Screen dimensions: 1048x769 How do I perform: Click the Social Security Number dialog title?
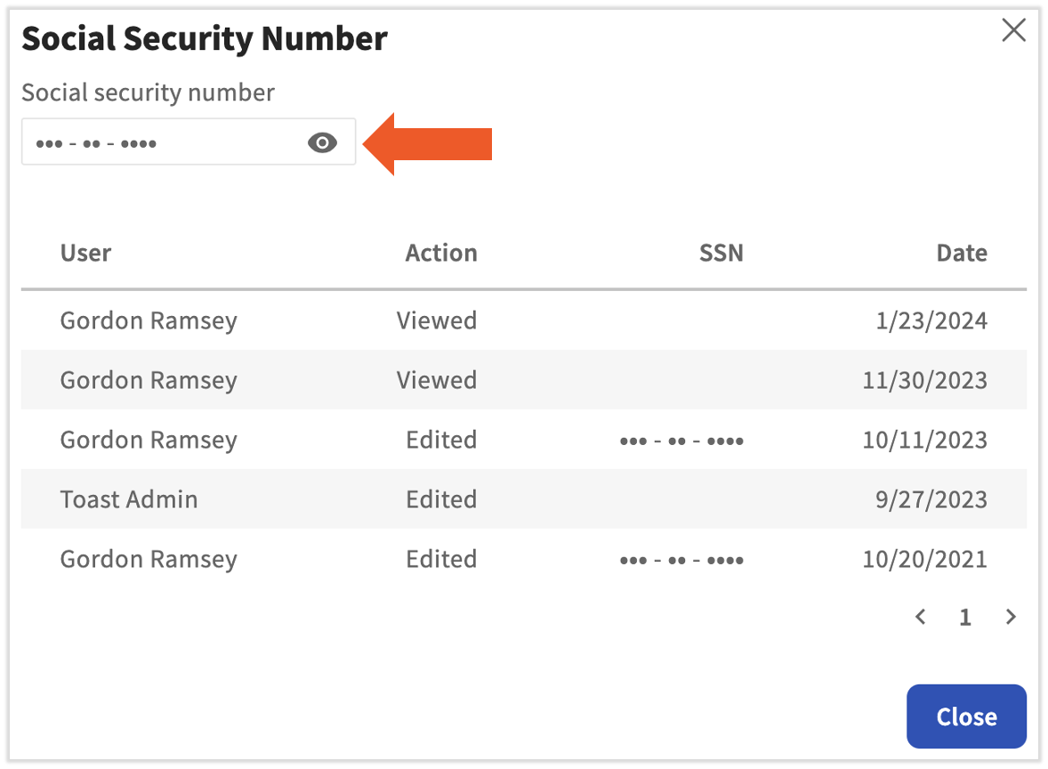point(205,38)
